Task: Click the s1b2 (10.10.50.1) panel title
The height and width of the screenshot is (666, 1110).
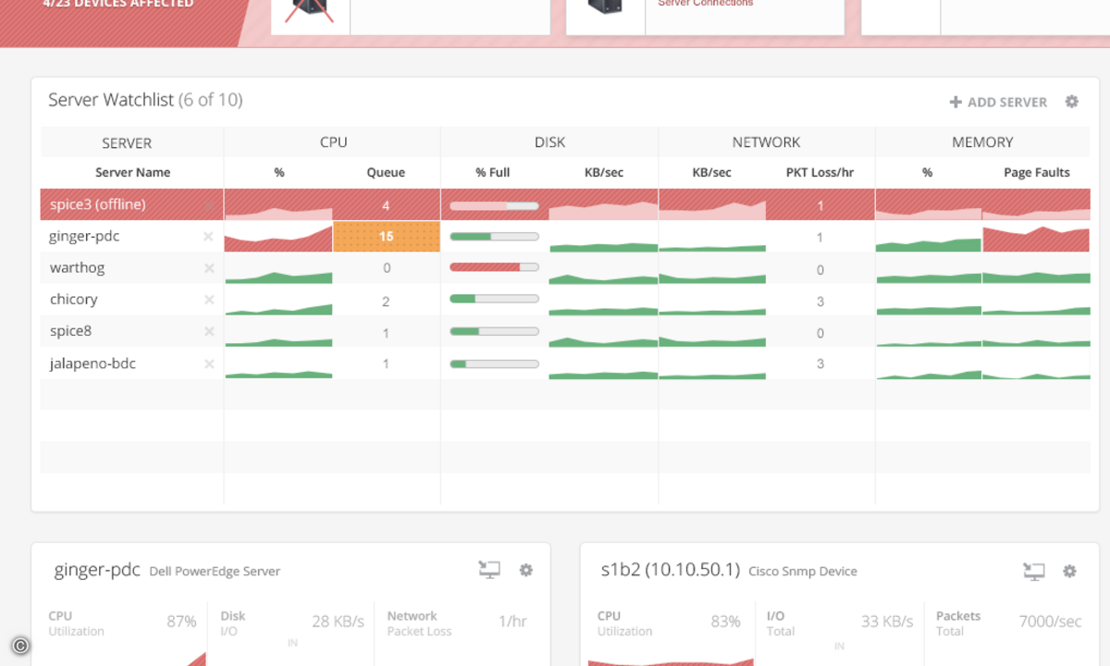Action: click(x=670, y=570)
